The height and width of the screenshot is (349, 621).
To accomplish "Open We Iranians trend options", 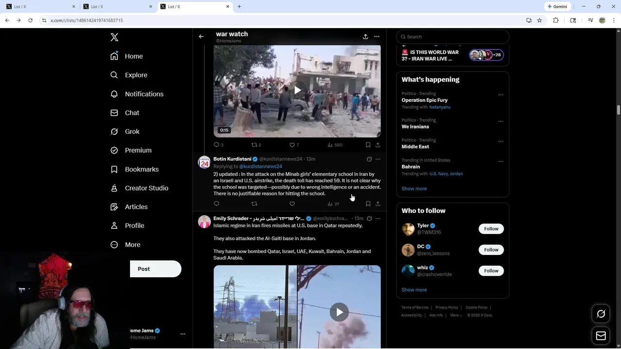I will (501, 122).
